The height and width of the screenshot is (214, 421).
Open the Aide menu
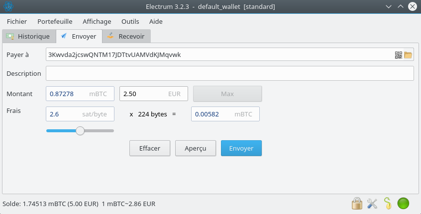click(156, 21)
